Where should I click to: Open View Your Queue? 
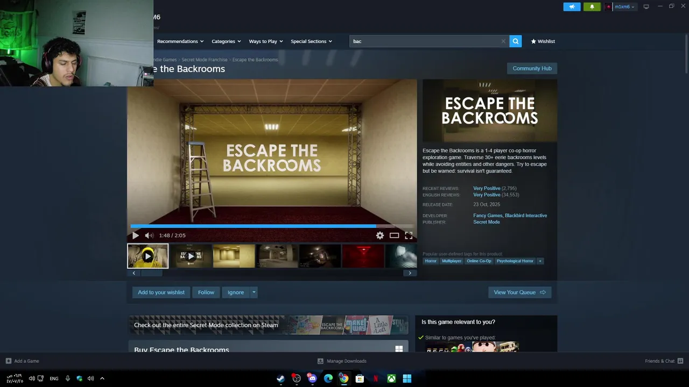519,292
